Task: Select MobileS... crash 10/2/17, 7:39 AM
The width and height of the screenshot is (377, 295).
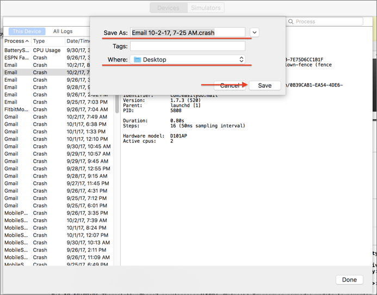Action: point(58,220)
